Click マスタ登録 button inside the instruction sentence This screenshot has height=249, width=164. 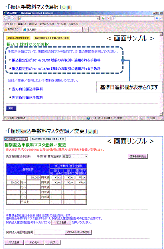[61, 222]
